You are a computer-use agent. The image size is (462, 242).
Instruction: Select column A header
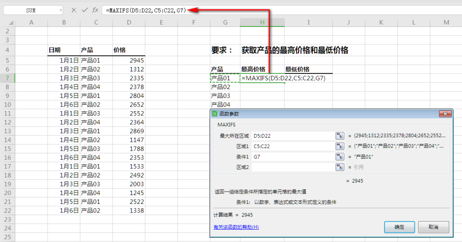(31, 22)
